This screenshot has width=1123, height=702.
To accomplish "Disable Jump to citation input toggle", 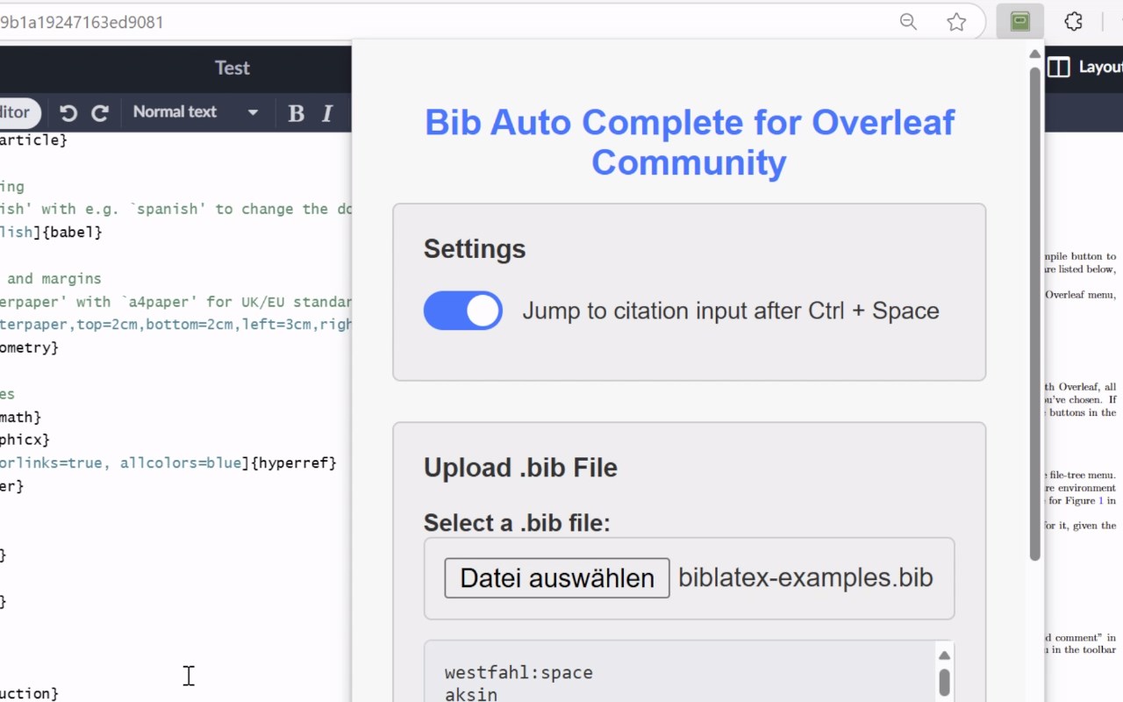I will coord(463,311).
